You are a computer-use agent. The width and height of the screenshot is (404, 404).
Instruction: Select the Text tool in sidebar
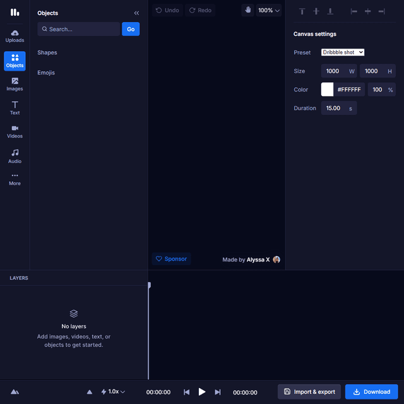tap(15, 108)
